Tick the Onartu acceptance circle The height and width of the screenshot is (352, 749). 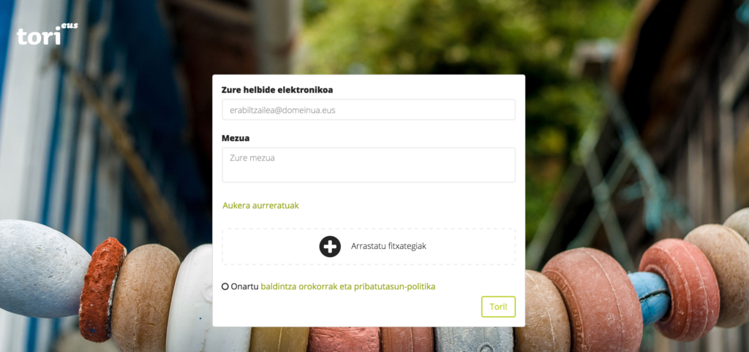(225, 287)
